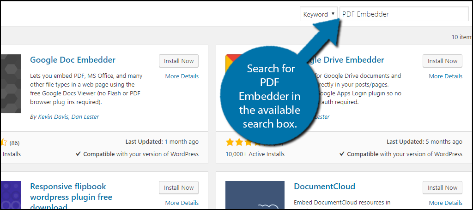Open the DocumentCloud plugin title
Screen dimensions: 473x210
point(325,187)
